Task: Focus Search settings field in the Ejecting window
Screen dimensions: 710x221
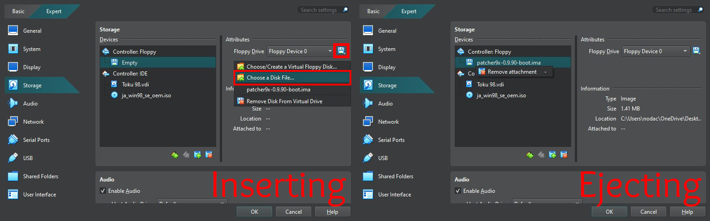Action: tap(678, 10)
